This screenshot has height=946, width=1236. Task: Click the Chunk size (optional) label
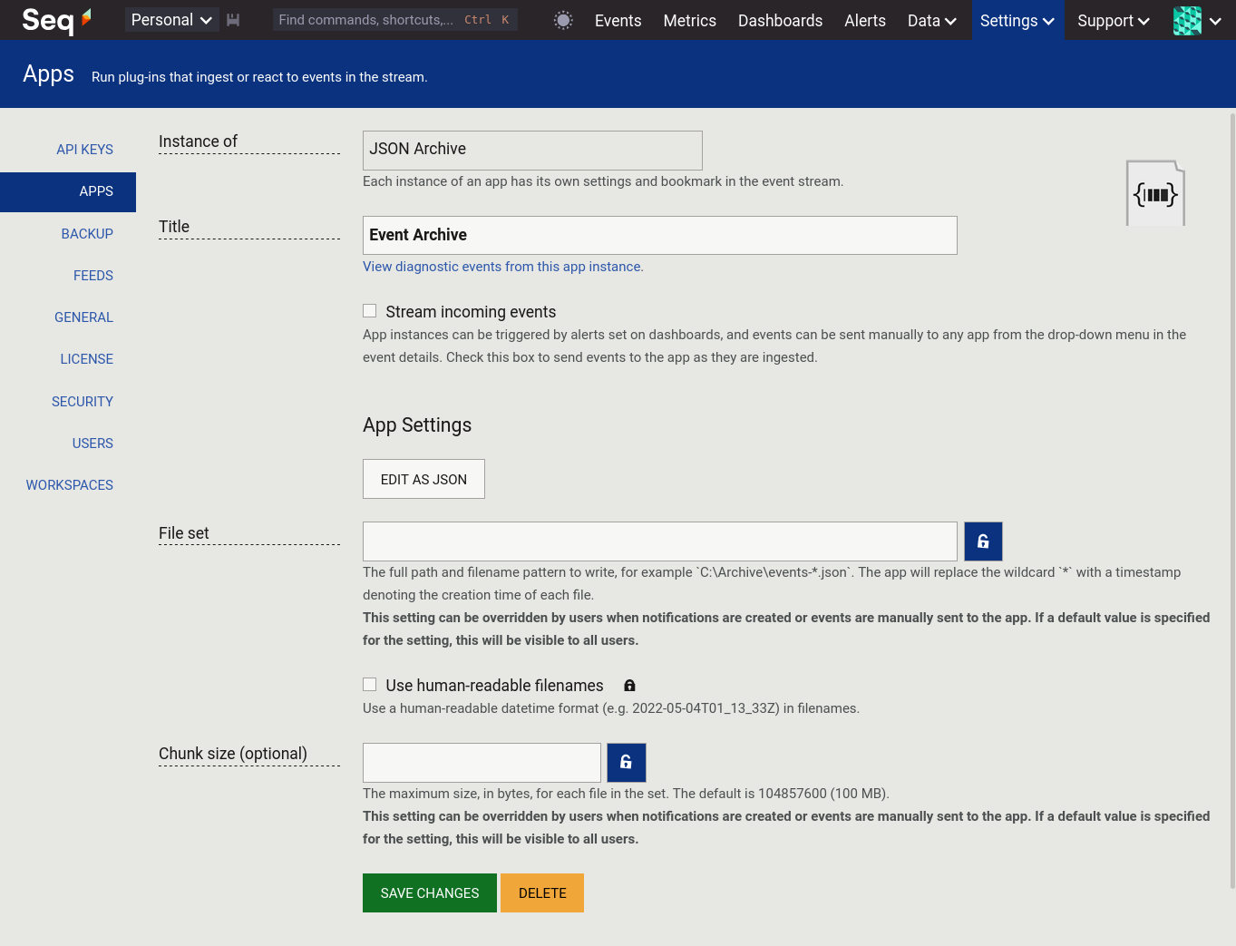tap(233, 754)
